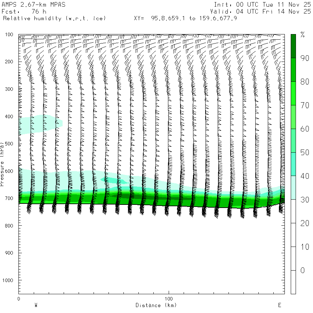
Task: Click the 80 colorbar label
Action: coord(305,82)
